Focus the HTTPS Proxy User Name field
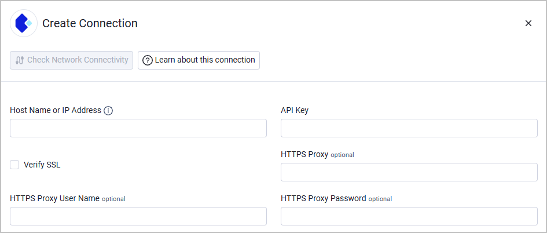The width and height of the screenshot is (547, 233). (x=138, y=216)
